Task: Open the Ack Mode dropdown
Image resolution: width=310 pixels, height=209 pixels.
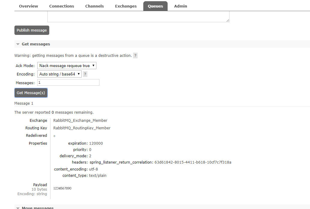Action: [67, 66]
